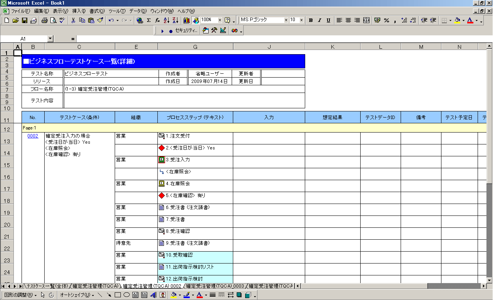Increase the cell indent

coord(433,20)
